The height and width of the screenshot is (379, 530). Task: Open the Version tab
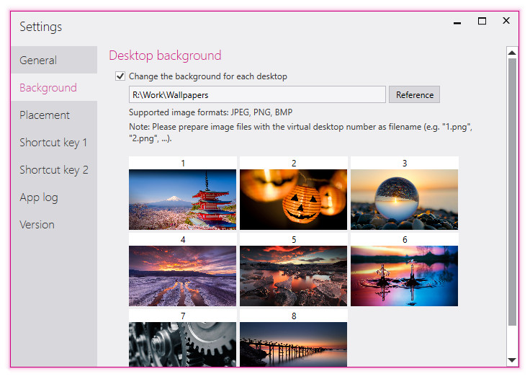(x=54, y=225)
